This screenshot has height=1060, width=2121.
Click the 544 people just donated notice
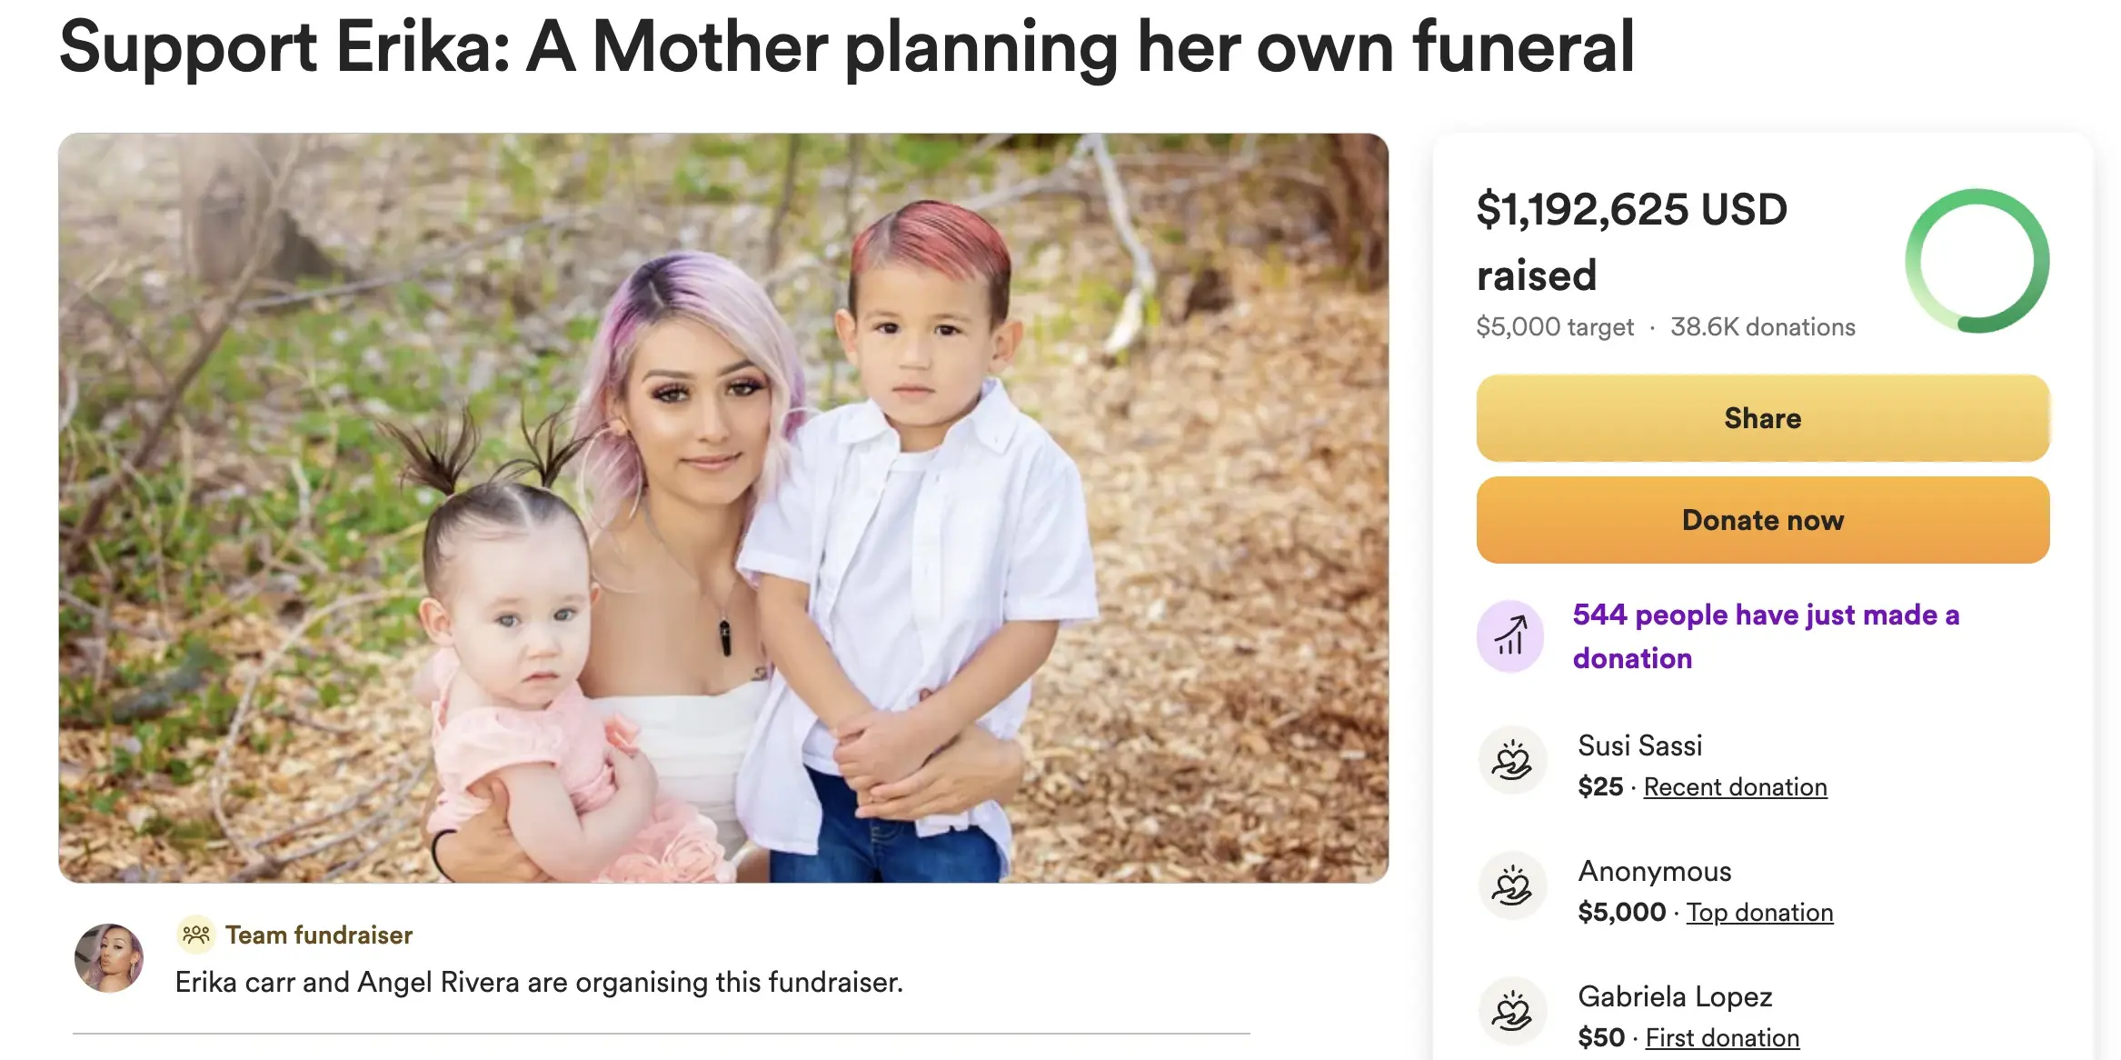pyautogui.click(x=1766, y=636)
